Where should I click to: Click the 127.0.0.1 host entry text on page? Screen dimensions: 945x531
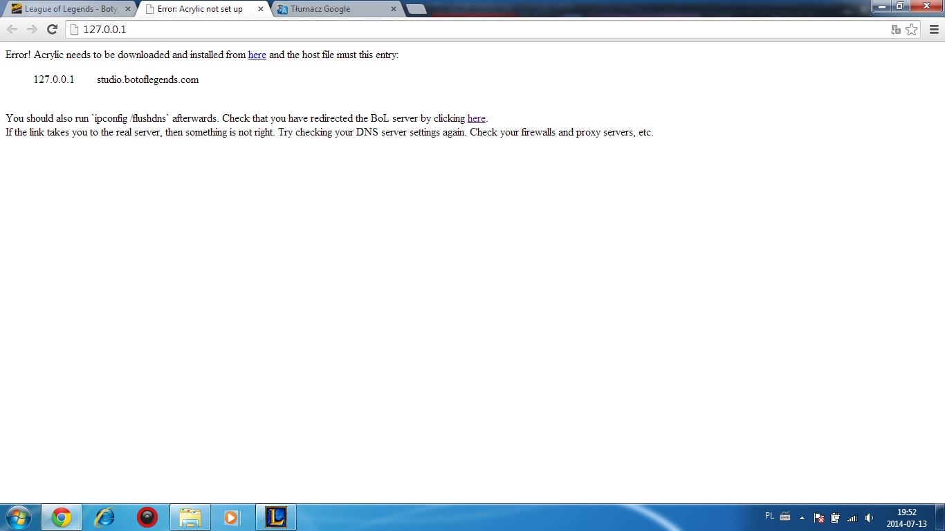pos(54,80)
